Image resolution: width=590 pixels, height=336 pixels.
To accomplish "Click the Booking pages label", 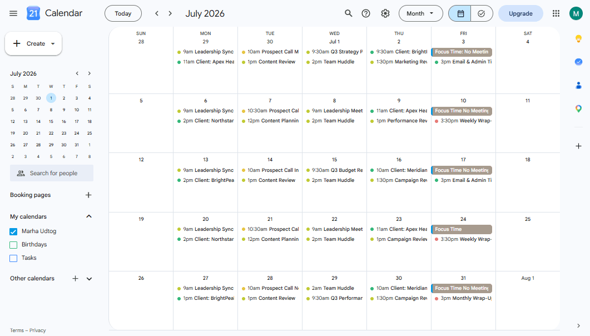I will [30, 195].
